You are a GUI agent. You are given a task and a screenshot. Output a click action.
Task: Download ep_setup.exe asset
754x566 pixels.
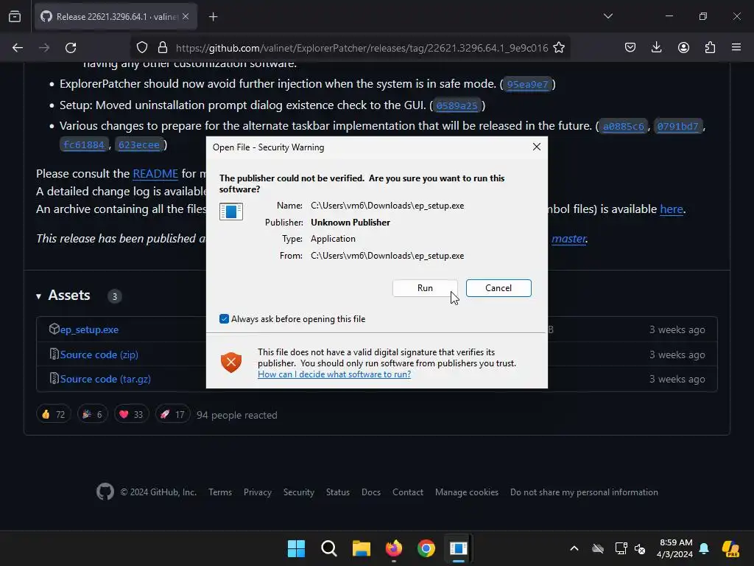tap(89, 329)
